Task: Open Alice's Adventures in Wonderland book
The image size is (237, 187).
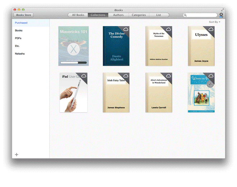Action: point(159,92)
